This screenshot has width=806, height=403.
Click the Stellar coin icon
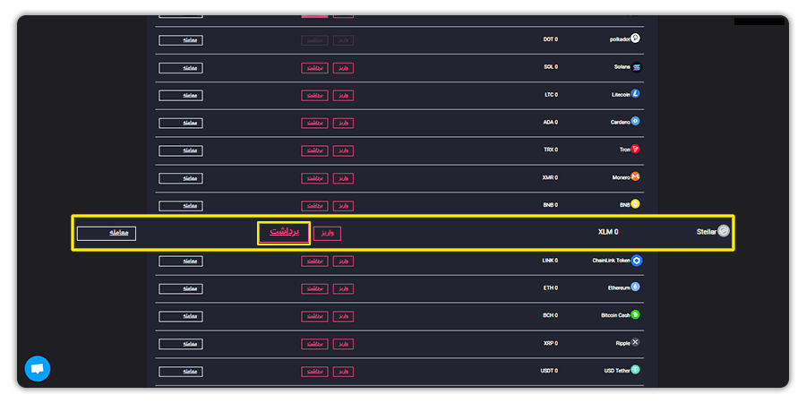724,231
